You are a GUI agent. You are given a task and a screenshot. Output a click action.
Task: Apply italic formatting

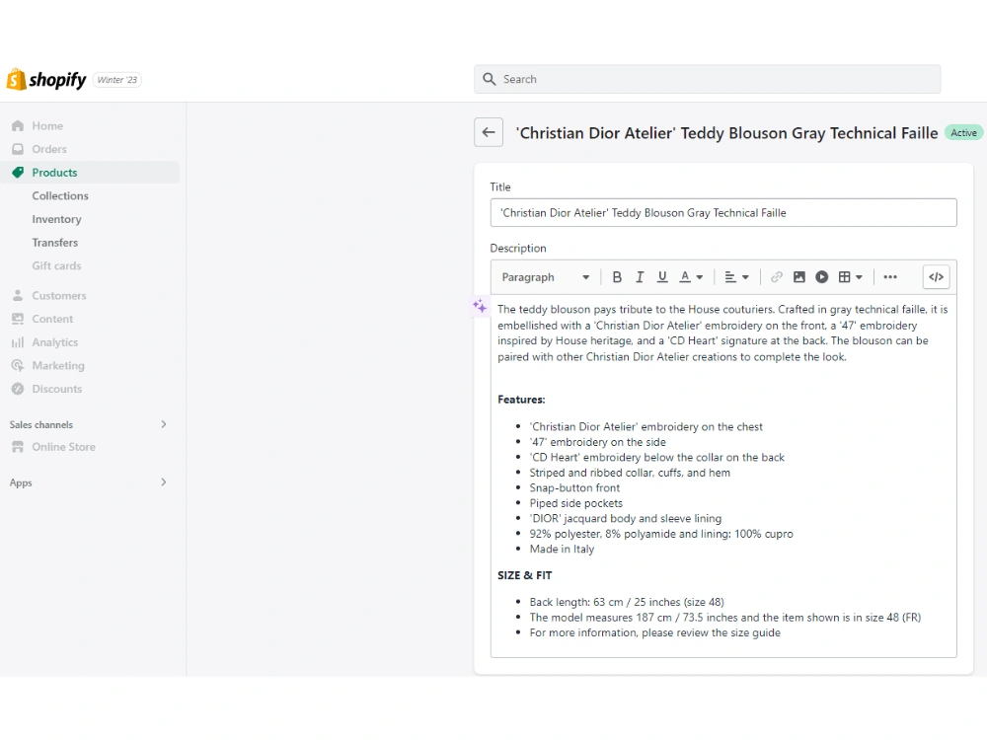point(639,277)
